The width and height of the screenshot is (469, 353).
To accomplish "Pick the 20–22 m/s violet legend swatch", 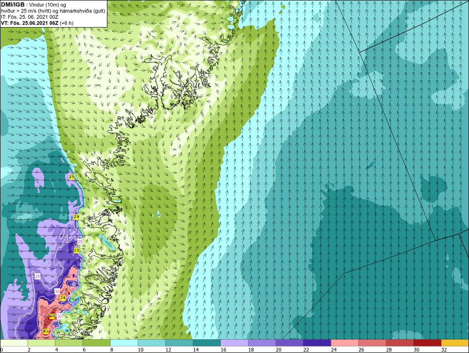I will tap(289, 343).
